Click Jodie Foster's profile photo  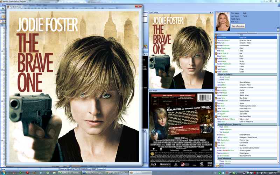tap(223, 21)
